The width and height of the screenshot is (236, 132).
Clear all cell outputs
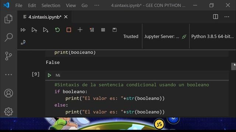[x=92, y=30]
